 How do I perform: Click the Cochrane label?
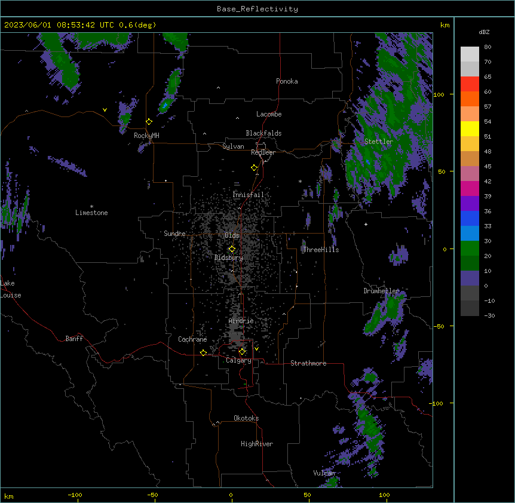point(192,339)
